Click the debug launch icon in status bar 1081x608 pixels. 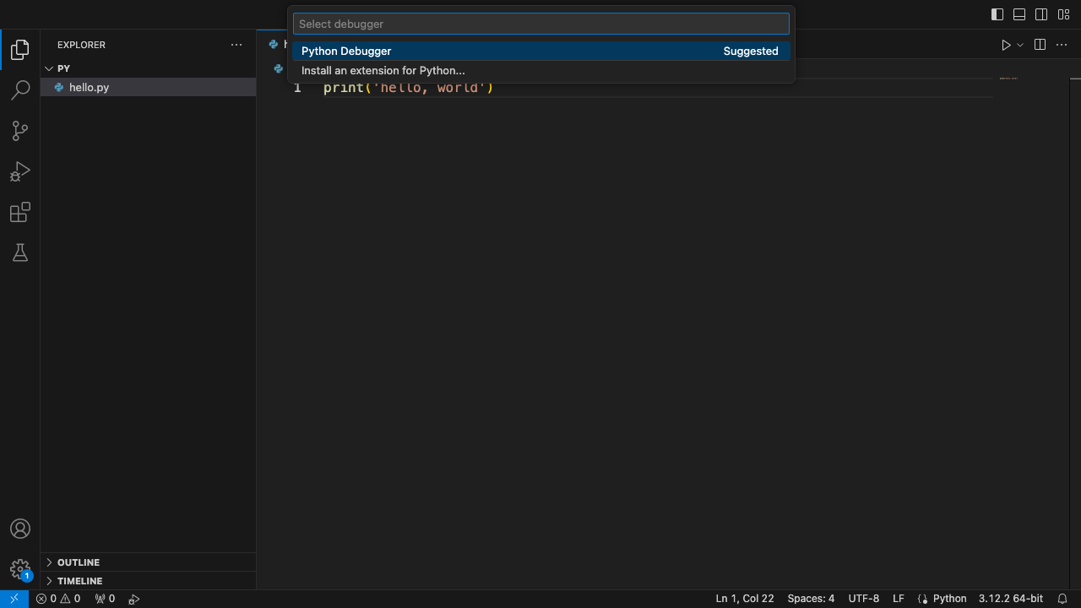[133, 599]
